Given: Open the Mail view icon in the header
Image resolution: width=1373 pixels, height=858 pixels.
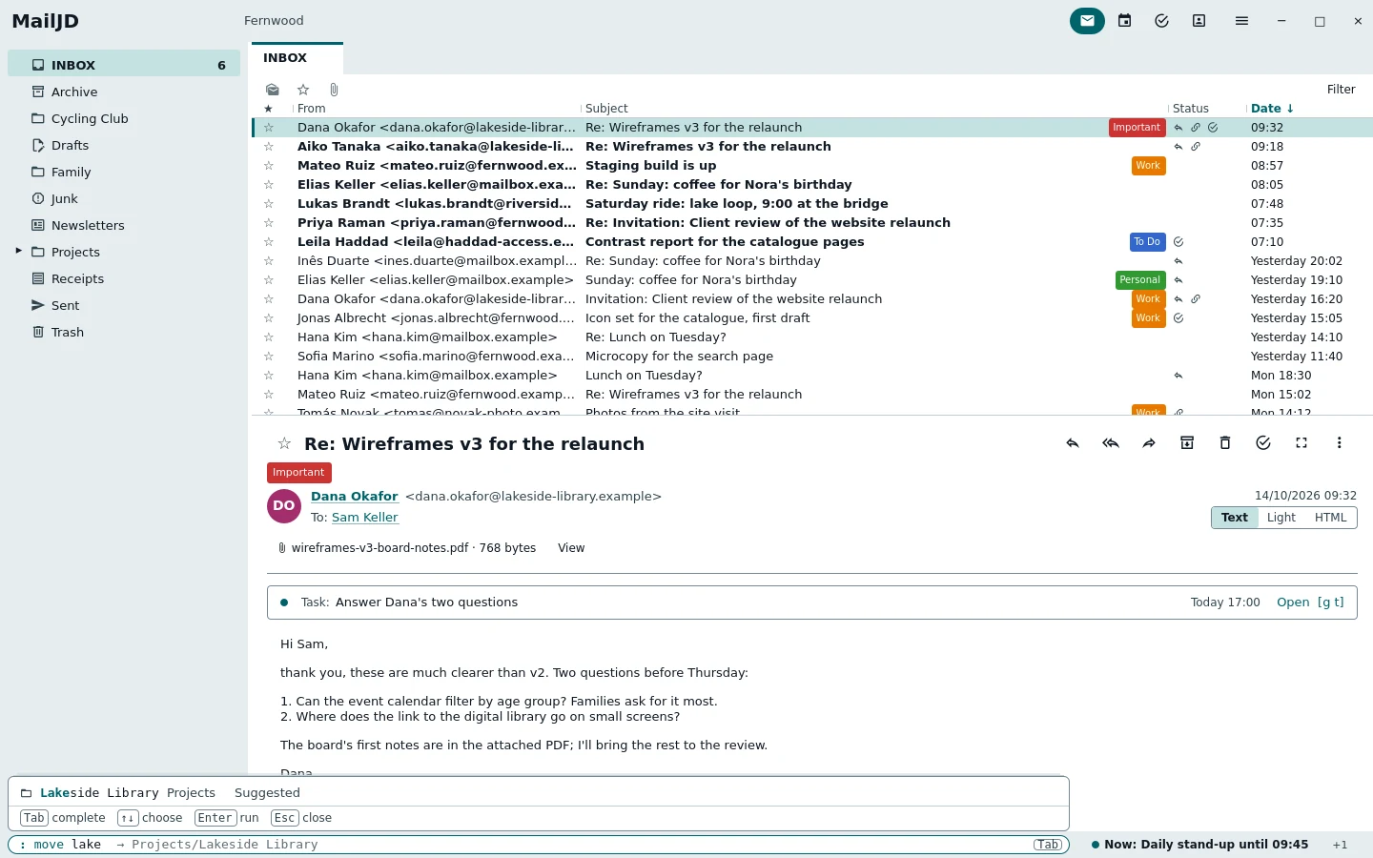Looking at the screenshot, I should [x=1087, y=21].
